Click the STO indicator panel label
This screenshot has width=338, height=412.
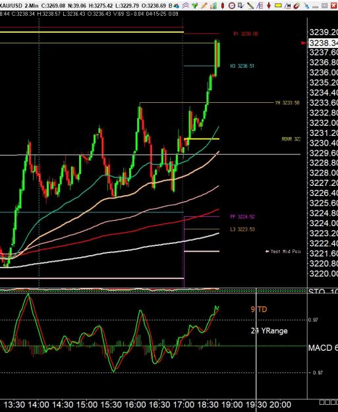[x=323, y=291]
